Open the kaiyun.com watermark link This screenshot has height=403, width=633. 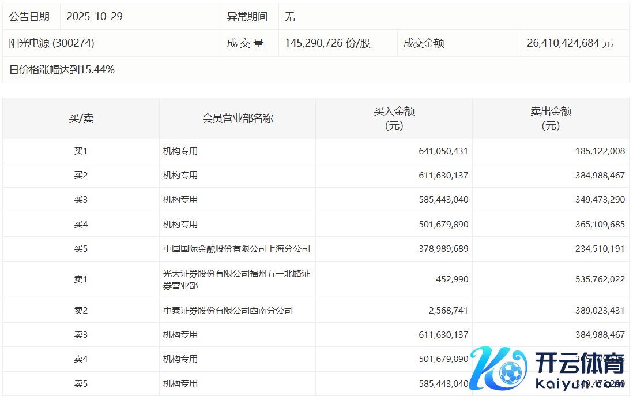click(579, 385)
